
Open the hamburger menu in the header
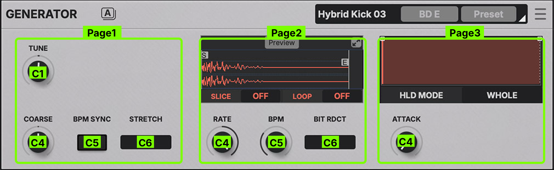point(540,14)
